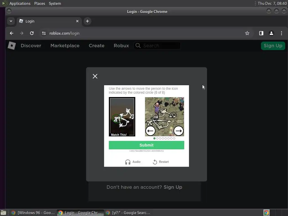Go back with the browser back arrow
Viewport: 288px width, 216px height.
12,33
